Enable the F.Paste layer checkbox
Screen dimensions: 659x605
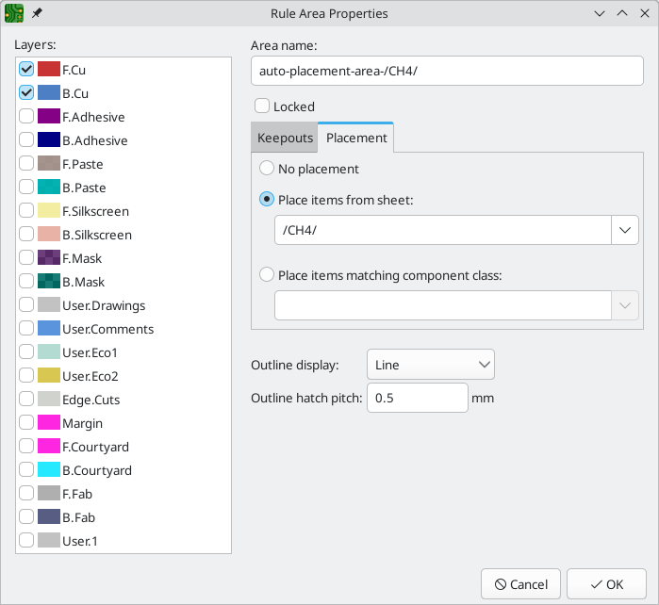click(26, 163)
